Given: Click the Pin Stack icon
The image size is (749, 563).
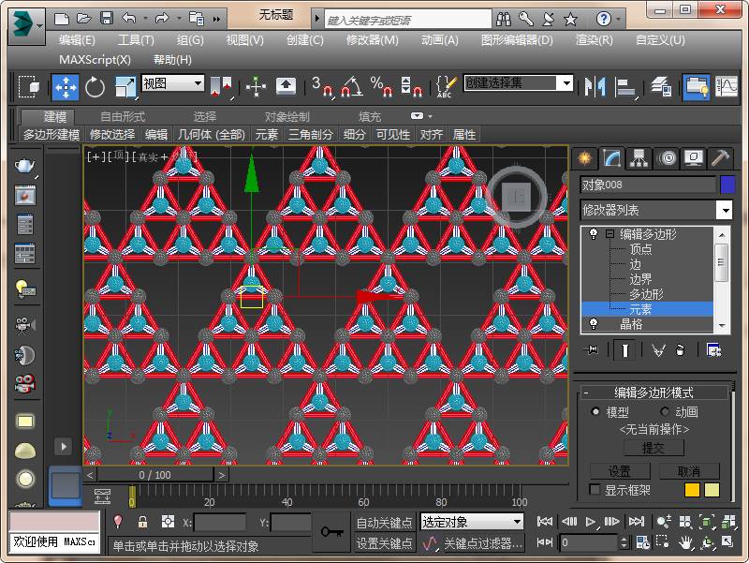Looking at the screenshot, I should tap(591, 350).
